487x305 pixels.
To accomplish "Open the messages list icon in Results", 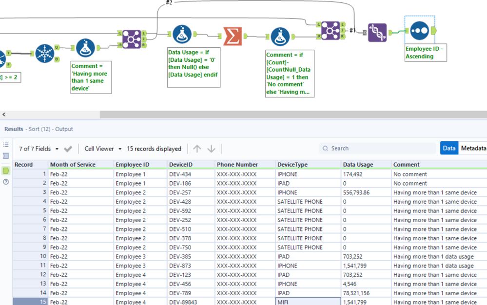I will 6,145.
